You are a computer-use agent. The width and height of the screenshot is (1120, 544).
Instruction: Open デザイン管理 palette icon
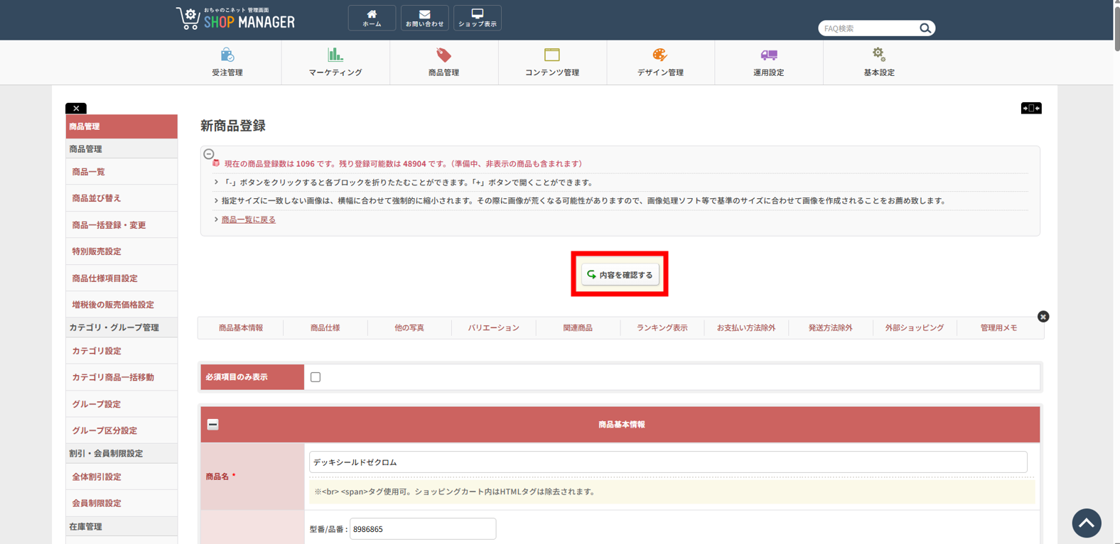coord(660,55)
